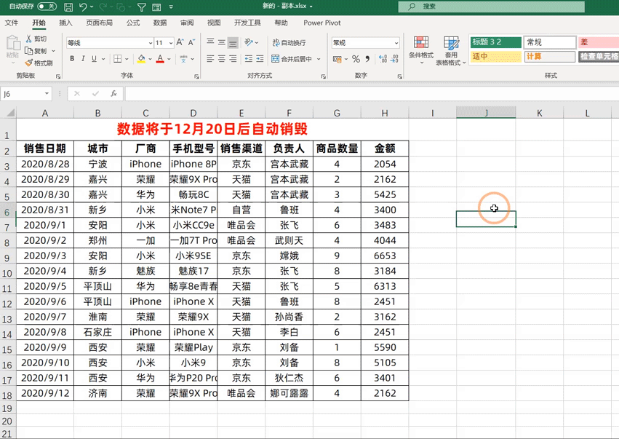Image resolution: width=619 pixels, height=439 pixels.
Task: Apply the 适中 cell style
Action: click(x=496, y=57)
